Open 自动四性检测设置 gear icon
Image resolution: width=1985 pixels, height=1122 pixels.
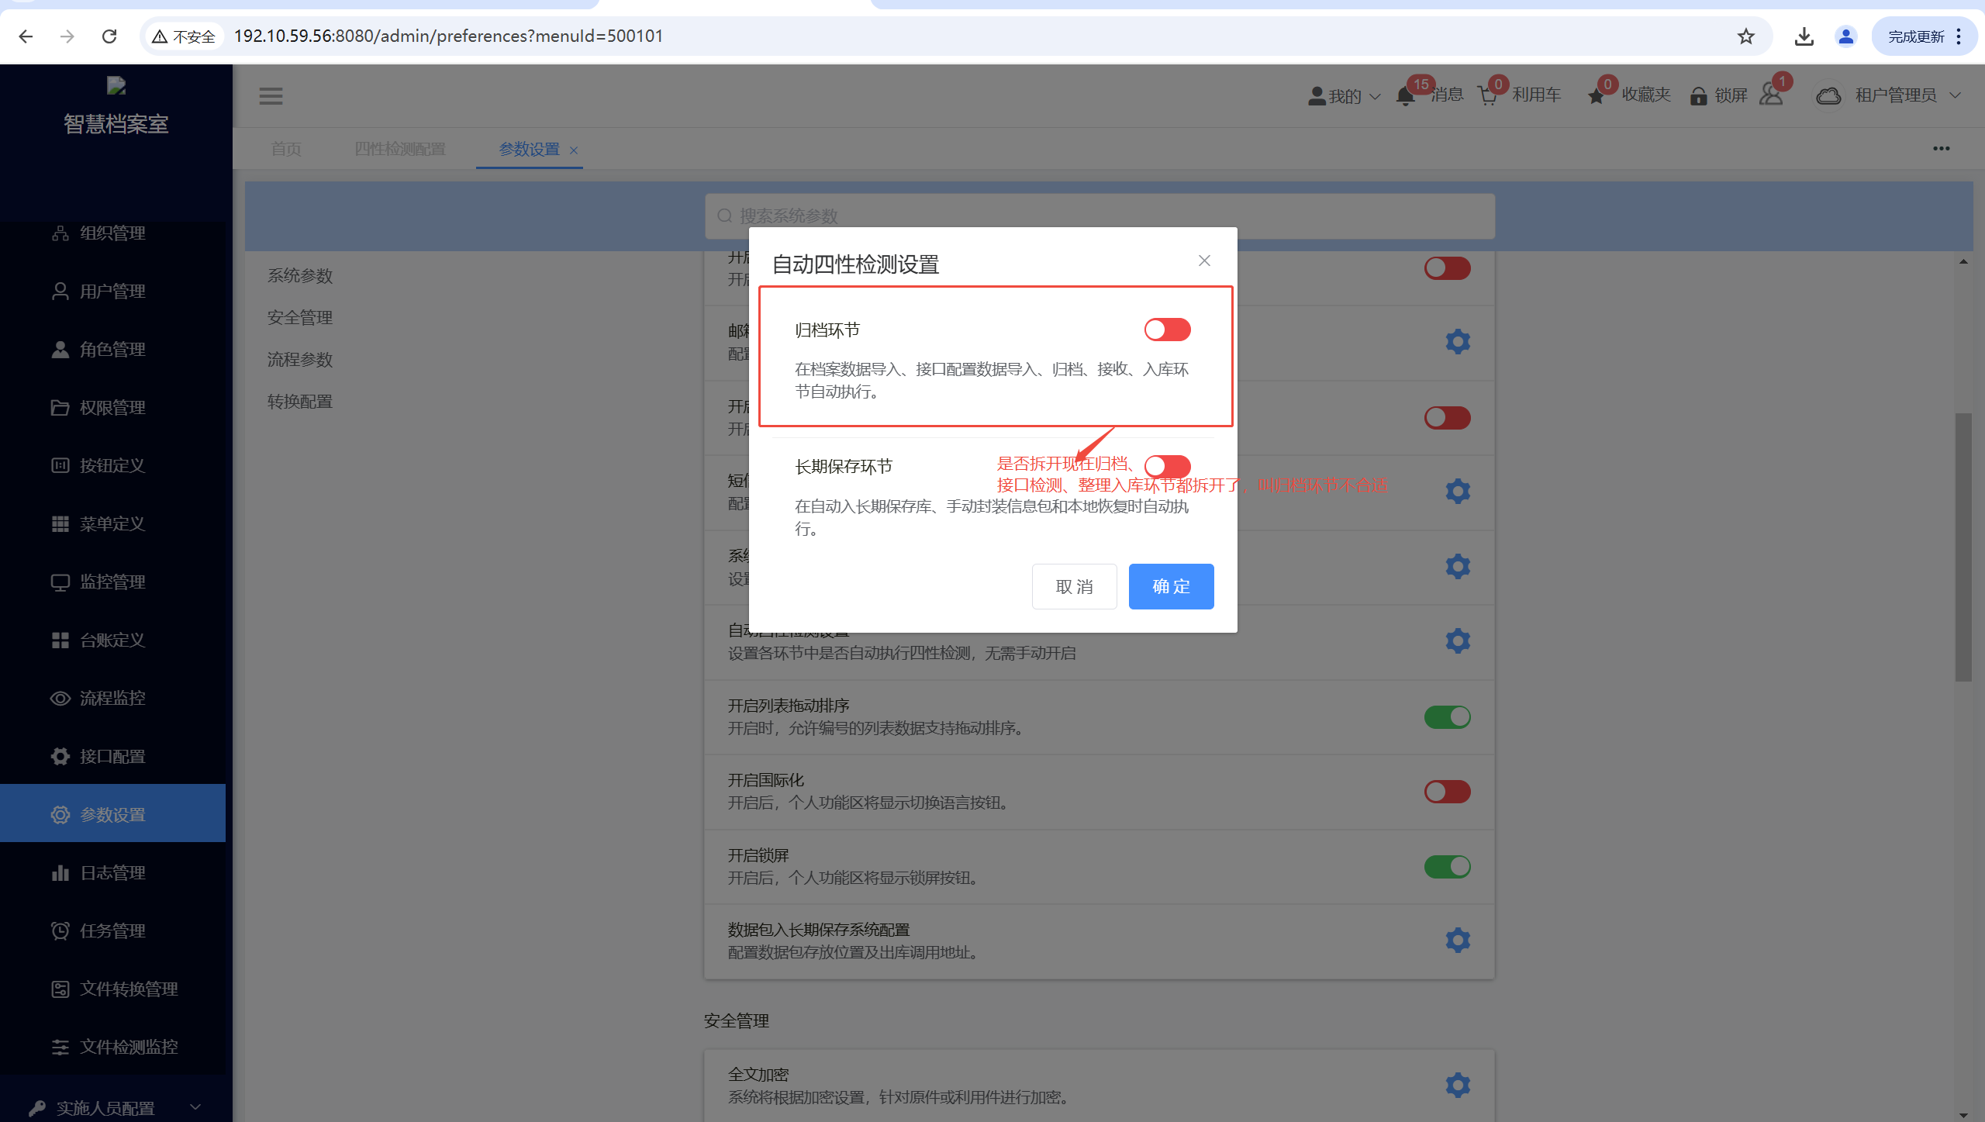point(1458,640)
